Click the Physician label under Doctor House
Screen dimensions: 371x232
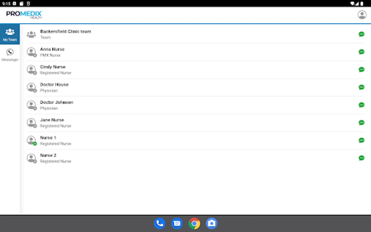tap(49, 91)
